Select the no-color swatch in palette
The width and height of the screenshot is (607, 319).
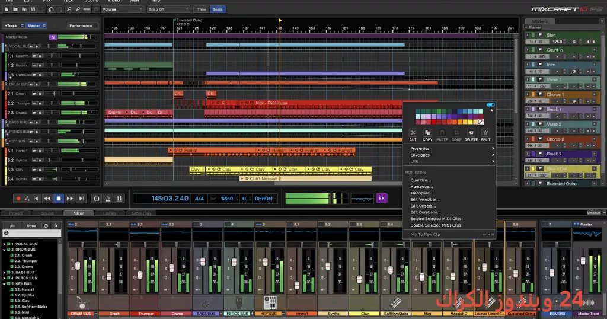click(481, 122)
